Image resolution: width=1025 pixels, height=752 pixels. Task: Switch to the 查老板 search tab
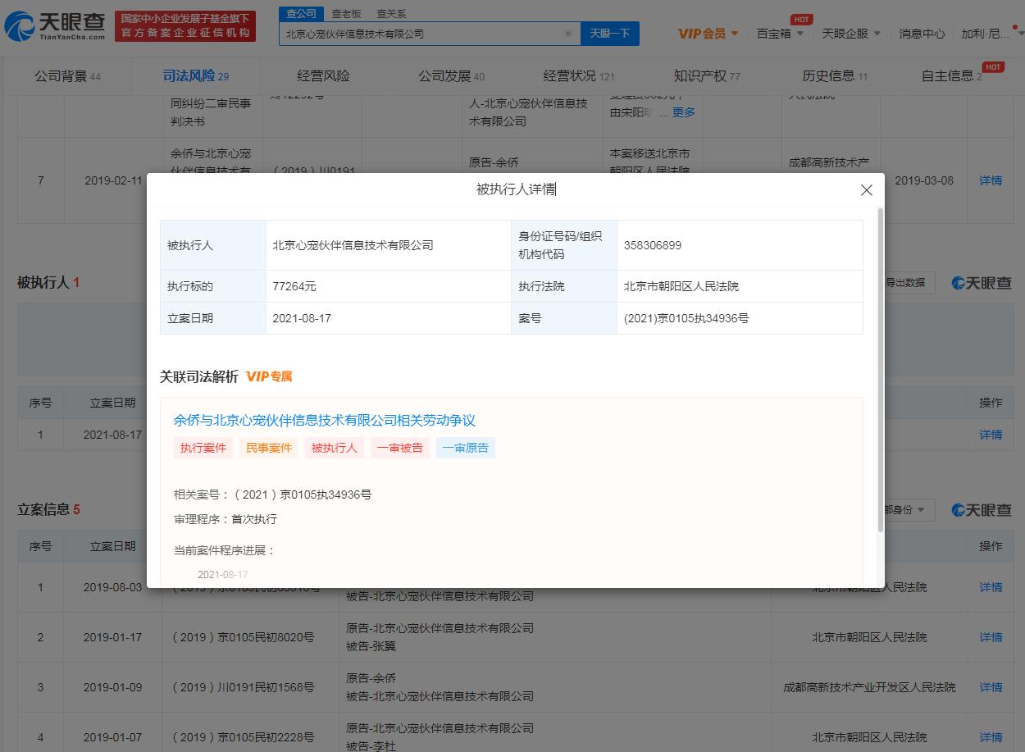point(345,13)
